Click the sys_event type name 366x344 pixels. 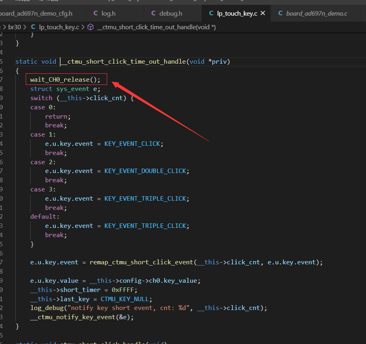[73, 89]
